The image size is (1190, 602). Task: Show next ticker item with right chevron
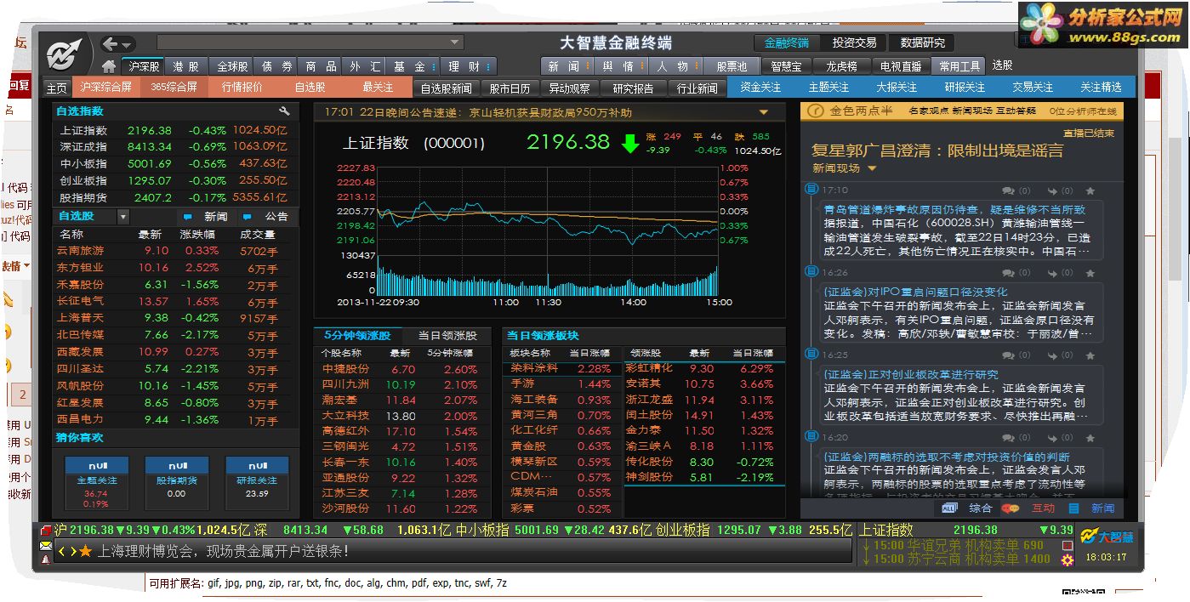point(73,552)
